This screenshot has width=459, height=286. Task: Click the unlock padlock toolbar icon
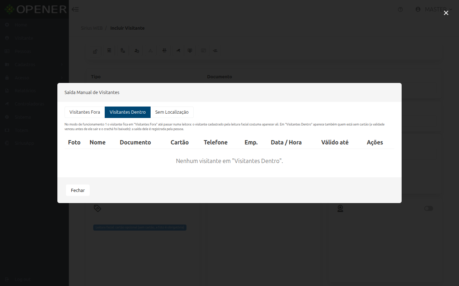(x=95, y=51)
